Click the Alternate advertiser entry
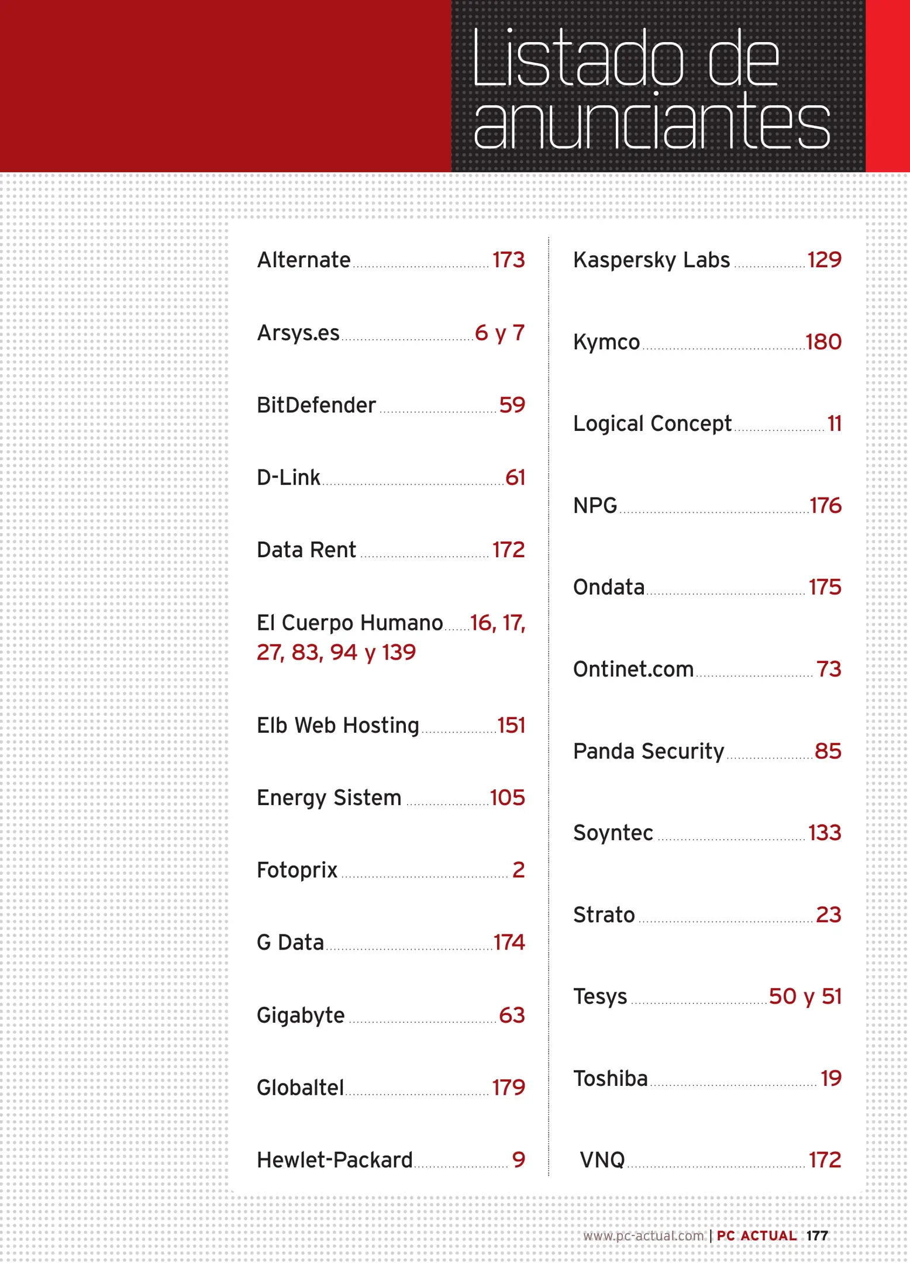The height and width of the screenshot is (1263, 910). 304,260
